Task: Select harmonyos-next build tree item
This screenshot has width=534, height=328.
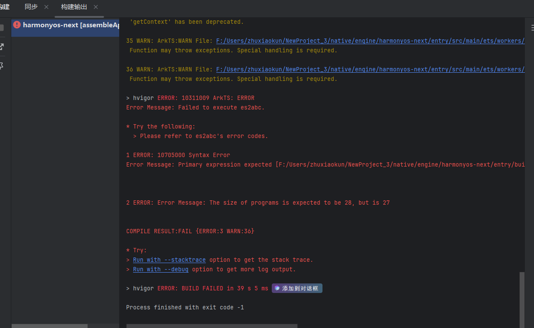Action: coord(70,25)
